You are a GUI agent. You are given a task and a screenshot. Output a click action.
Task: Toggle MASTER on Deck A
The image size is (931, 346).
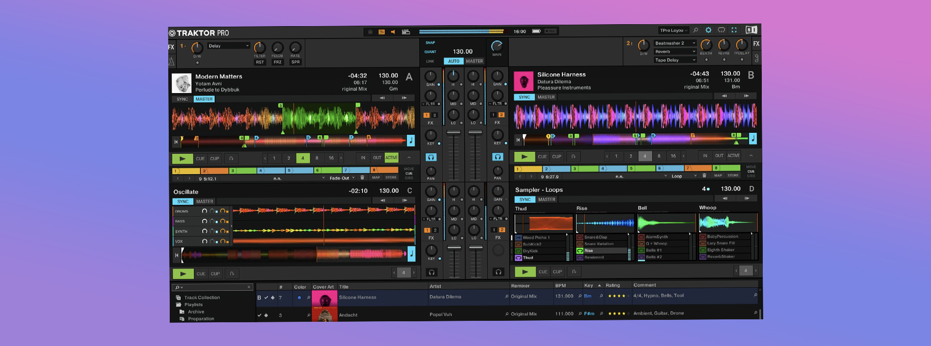[204, 99]
